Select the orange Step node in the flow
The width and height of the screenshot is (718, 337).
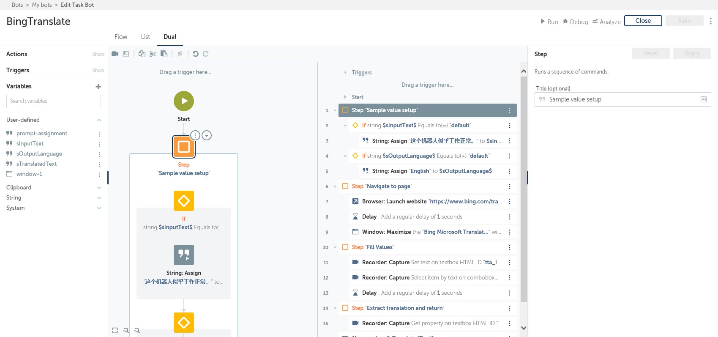pos(184,146)
